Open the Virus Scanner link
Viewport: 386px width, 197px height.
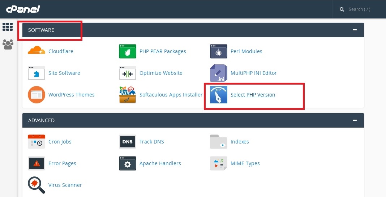click(65, 185)
